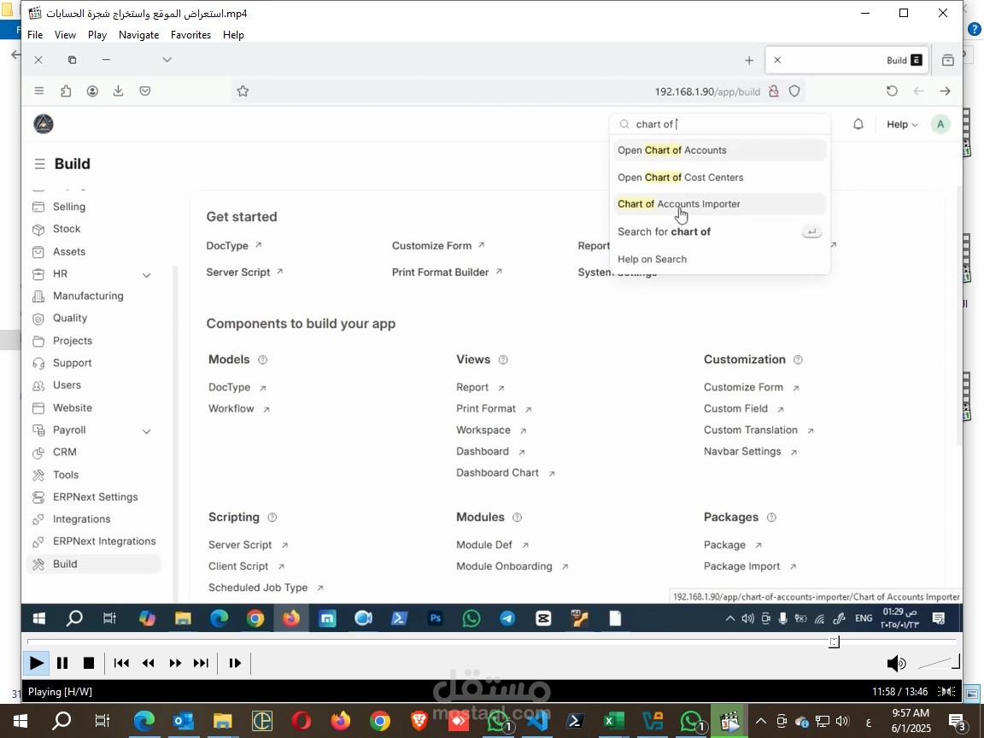Open the user avatar A menu
This screenshot has width=984, height=738.
tap(940, 124)
